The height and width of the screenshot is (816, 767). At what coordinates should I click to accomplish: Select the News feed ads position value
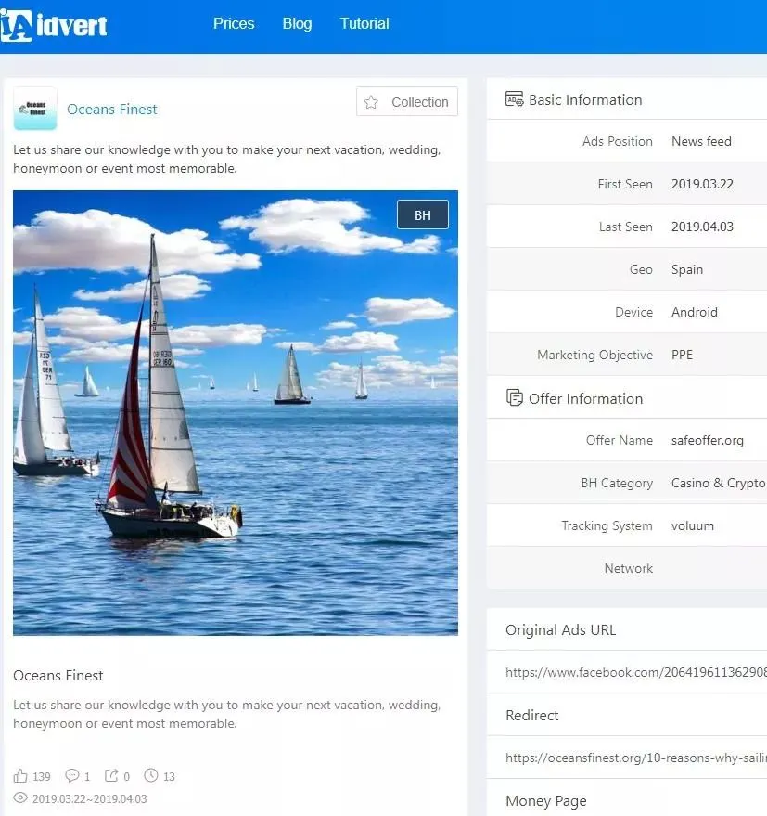701,141
